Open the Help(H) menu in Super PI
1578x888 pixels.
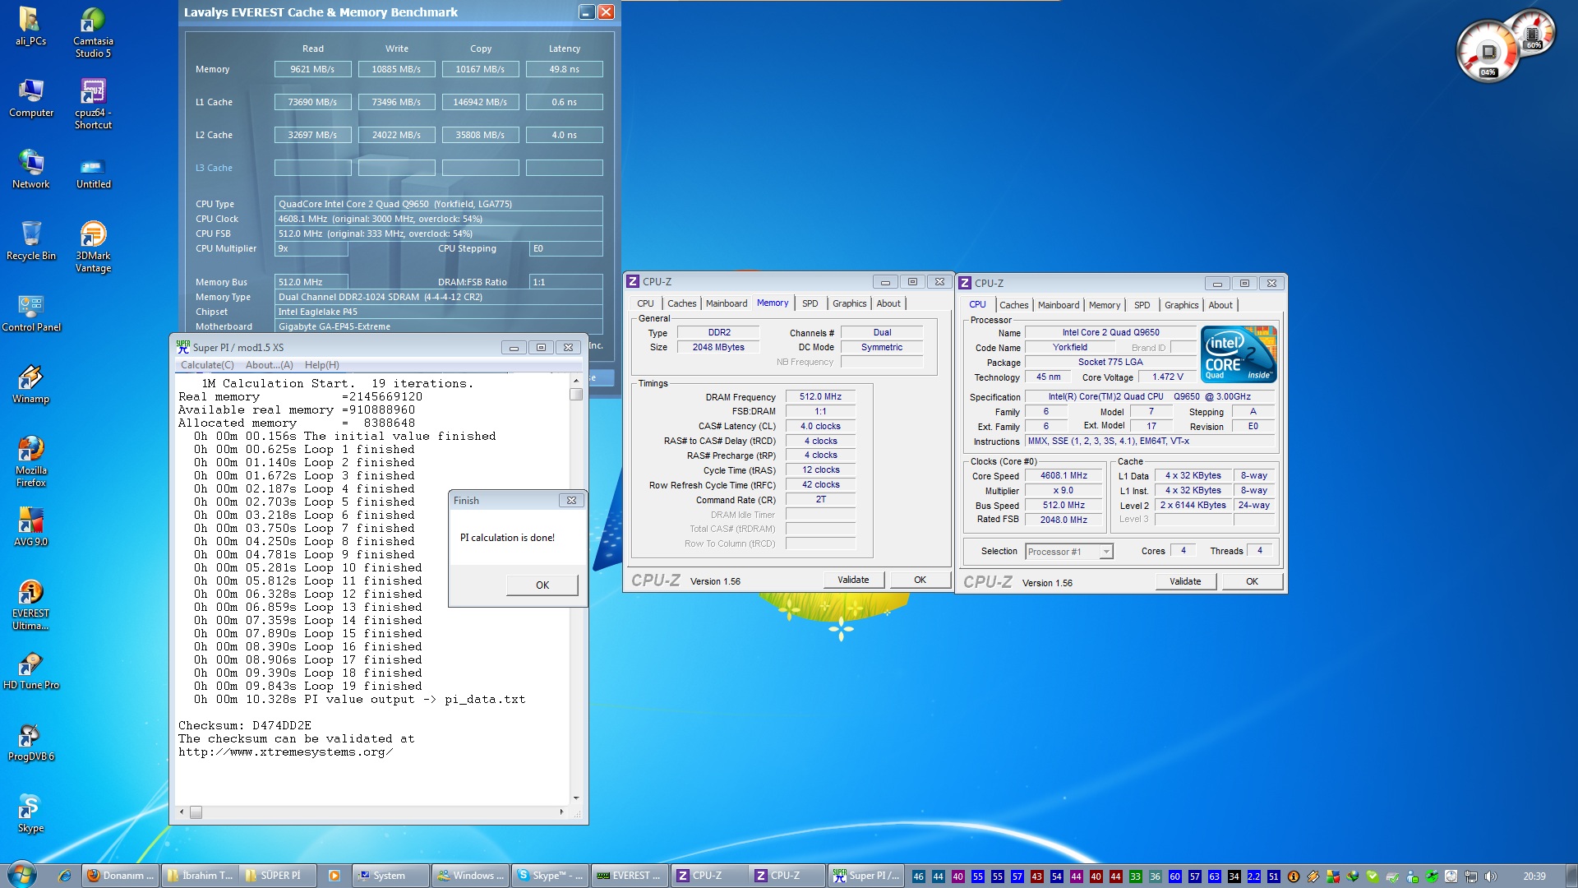(x=321, y=365)
